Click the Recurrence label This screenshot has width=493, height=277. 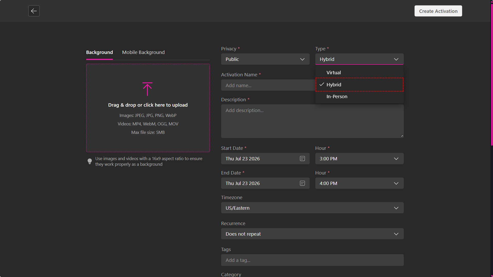coord(233,223)
